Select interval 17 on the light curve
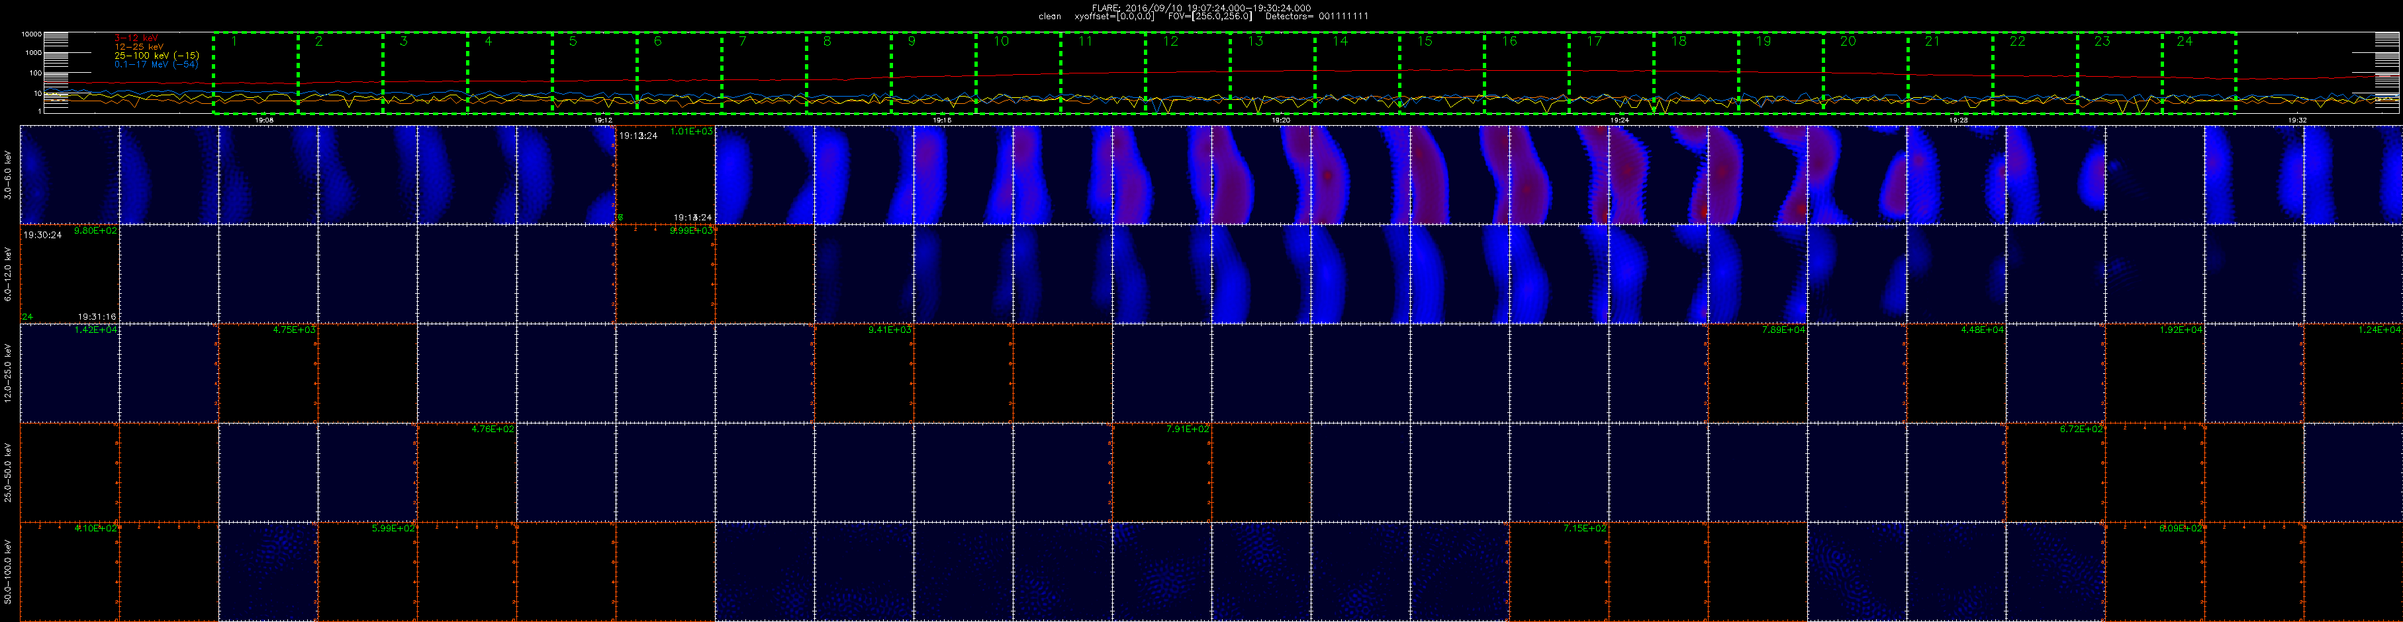The width and height of the screenshot is (2403, 622). click(x=1594, y=41)
